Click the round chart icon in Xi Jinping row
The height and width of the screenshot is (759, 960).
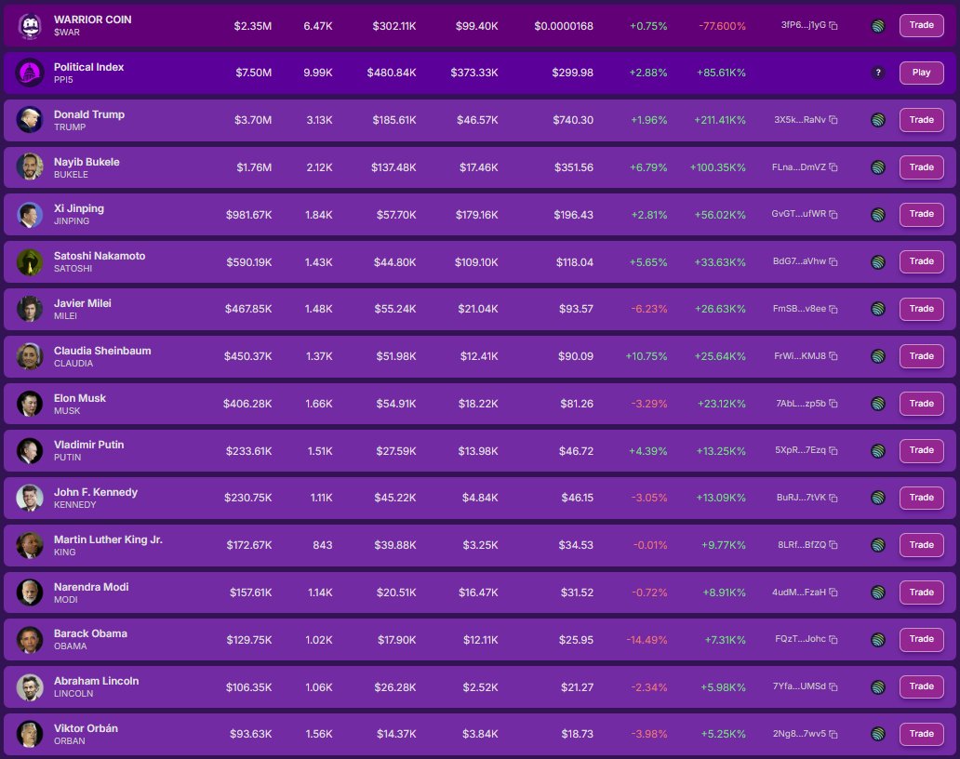coord(878,214)
